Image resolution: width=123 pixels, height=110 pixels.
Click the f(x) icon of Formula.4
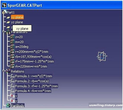coord(12,91)
